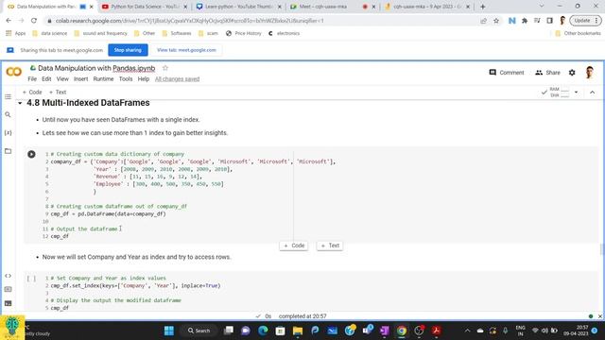Open the Tools menu
Screen dimensions: 605x340
[x=126, y=79]
